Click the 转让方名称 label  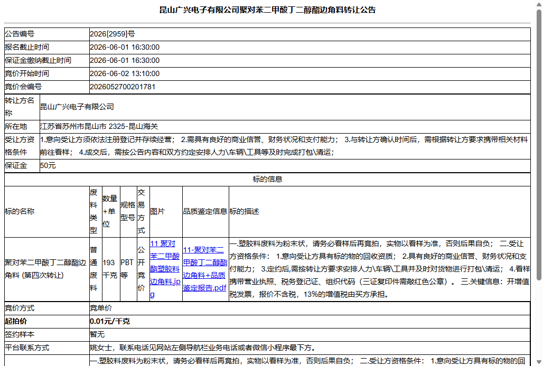click(20, 107)
